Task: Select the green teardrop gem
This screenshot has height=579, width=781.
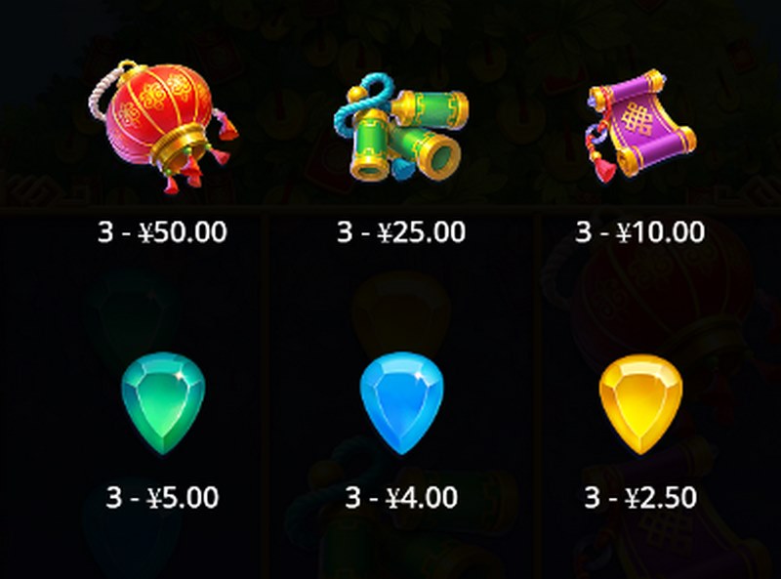Action: [163, 403]
